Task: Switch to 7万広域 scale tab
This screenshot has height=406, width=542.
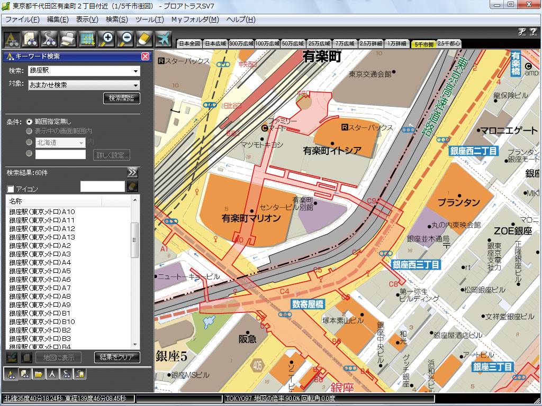Action: pos(345,43)
